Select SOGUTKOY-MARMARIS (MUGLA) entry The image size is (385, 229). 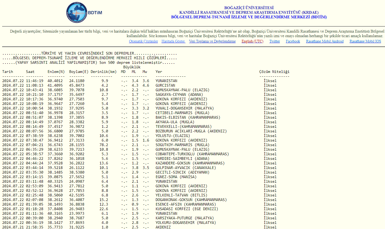[183, 145]
